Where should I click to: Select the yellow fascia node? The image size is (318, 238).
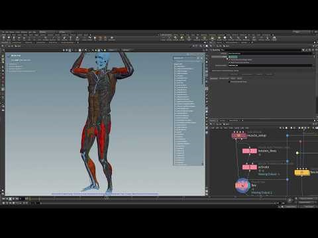[x=302, y=173]
